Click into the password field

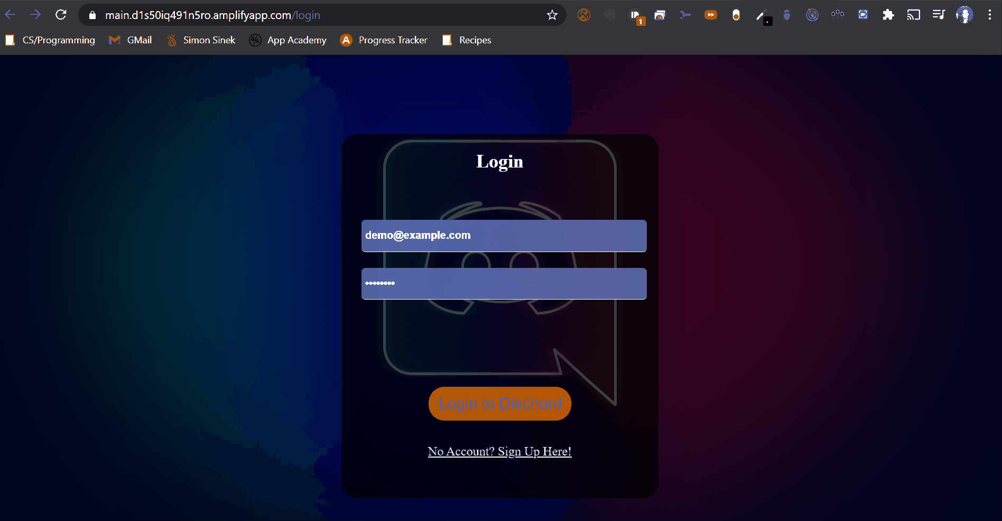click(x=504, y=284)
